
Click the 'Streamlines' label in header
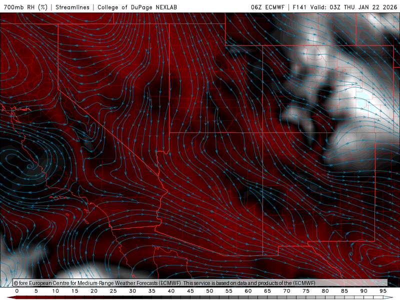[x=72, y=7]
